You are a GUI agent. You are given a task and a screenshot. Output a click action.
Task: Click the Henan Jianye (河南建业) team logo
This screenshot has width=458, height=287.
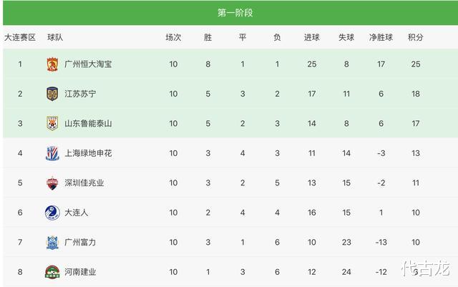click(x=52, y=271)
